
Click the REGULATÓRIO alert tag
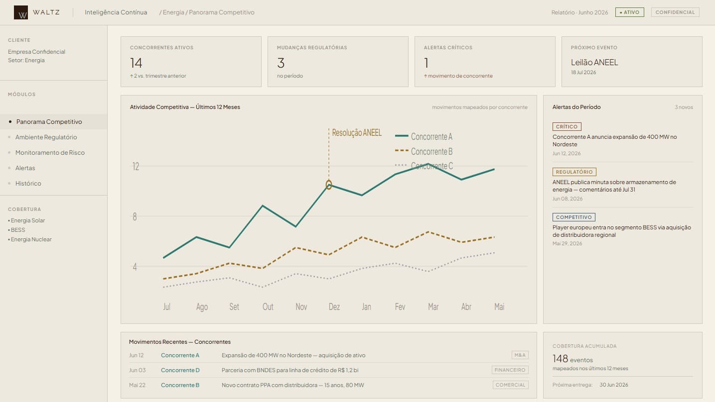[574, 172]
